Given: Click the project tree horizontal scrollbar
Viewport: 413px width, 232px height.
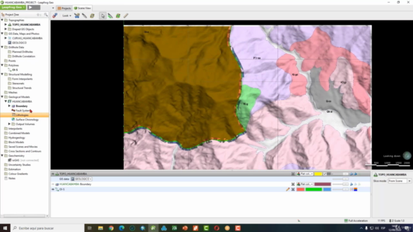Looking at the screenshot, I should (x=25, y=216).
